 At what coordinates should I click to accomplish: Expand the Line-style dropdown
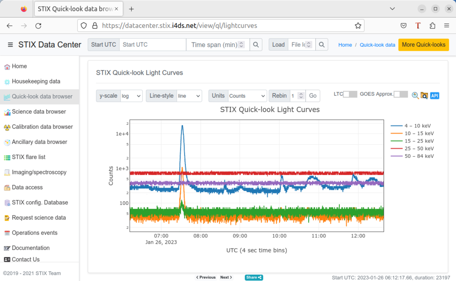189,96
